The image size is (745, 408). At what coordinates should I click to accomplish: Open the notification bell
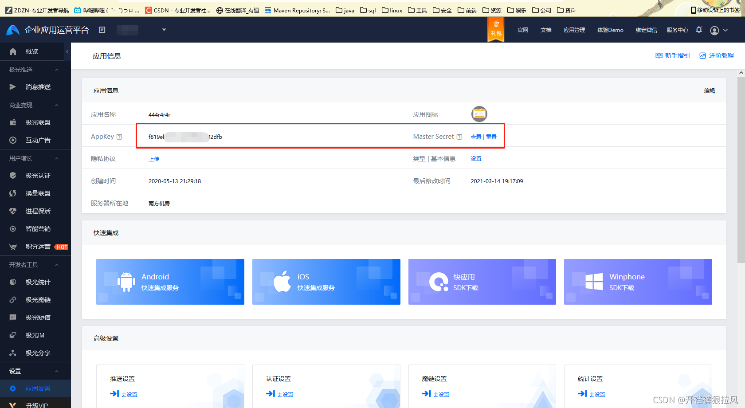click(x=699, y=30)
